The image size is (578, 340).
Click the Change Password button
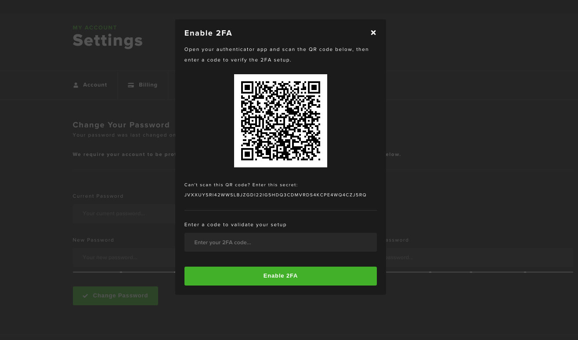pos(116,296)
